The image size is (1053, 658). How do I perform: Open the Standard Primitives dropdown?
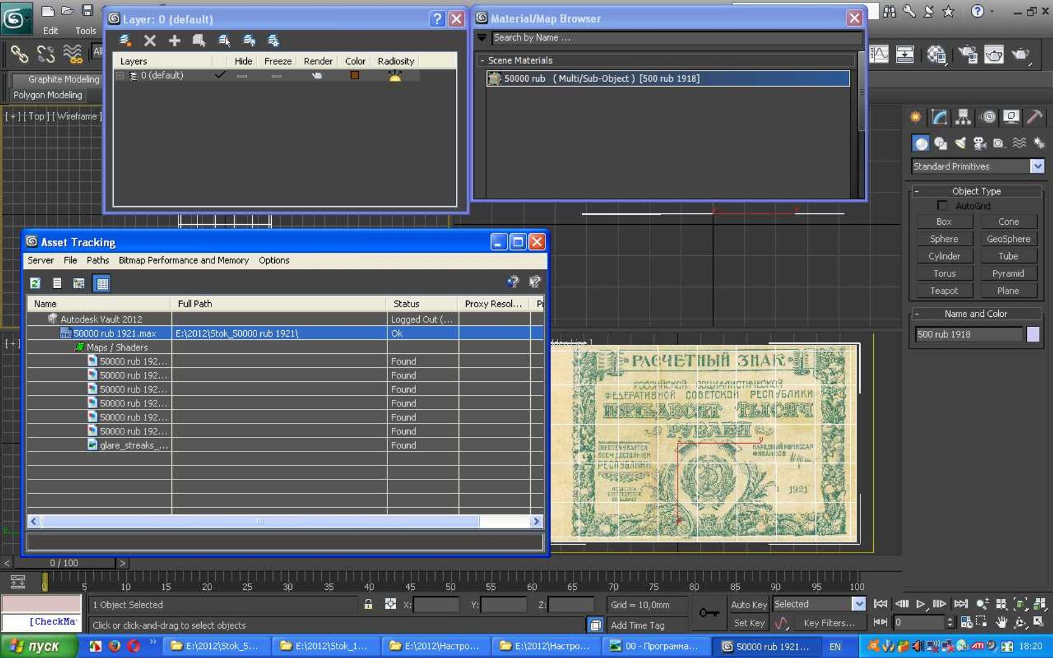coord(1037,166)
